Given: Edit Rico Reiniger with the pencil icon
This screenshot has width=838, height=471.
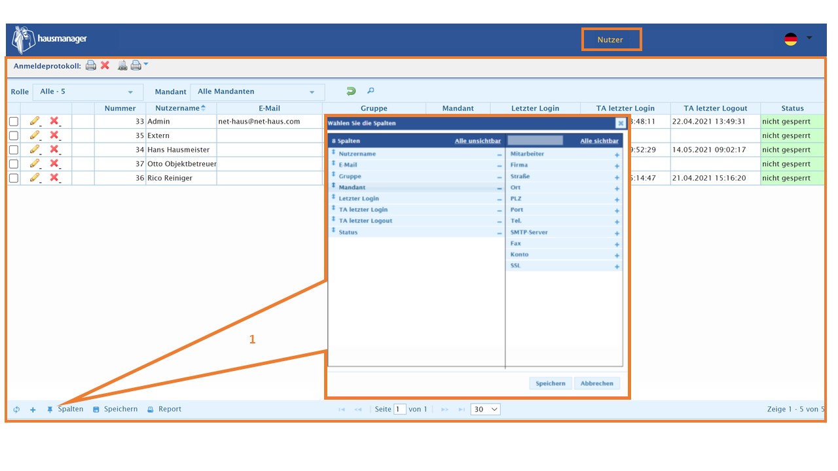Looking at the screenshot, I should point(35,177).
